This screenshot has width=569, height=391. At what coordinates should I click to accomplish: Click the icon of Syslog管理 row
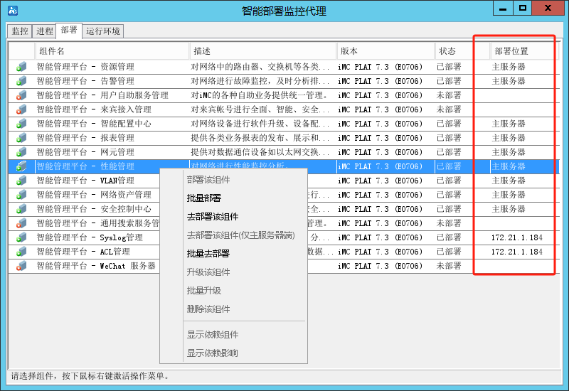[21, 237]
